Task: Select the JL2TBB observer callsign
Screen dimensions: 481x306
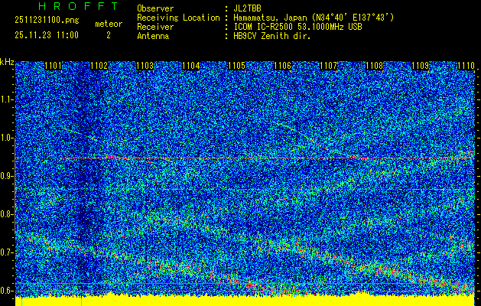Action: click(x=249, y=8)
